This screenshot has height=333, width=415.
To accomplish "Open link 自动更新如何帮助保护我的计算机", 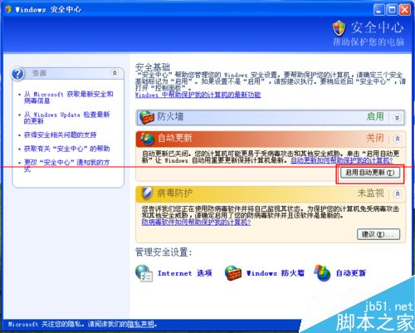I will tap(342, 160).
